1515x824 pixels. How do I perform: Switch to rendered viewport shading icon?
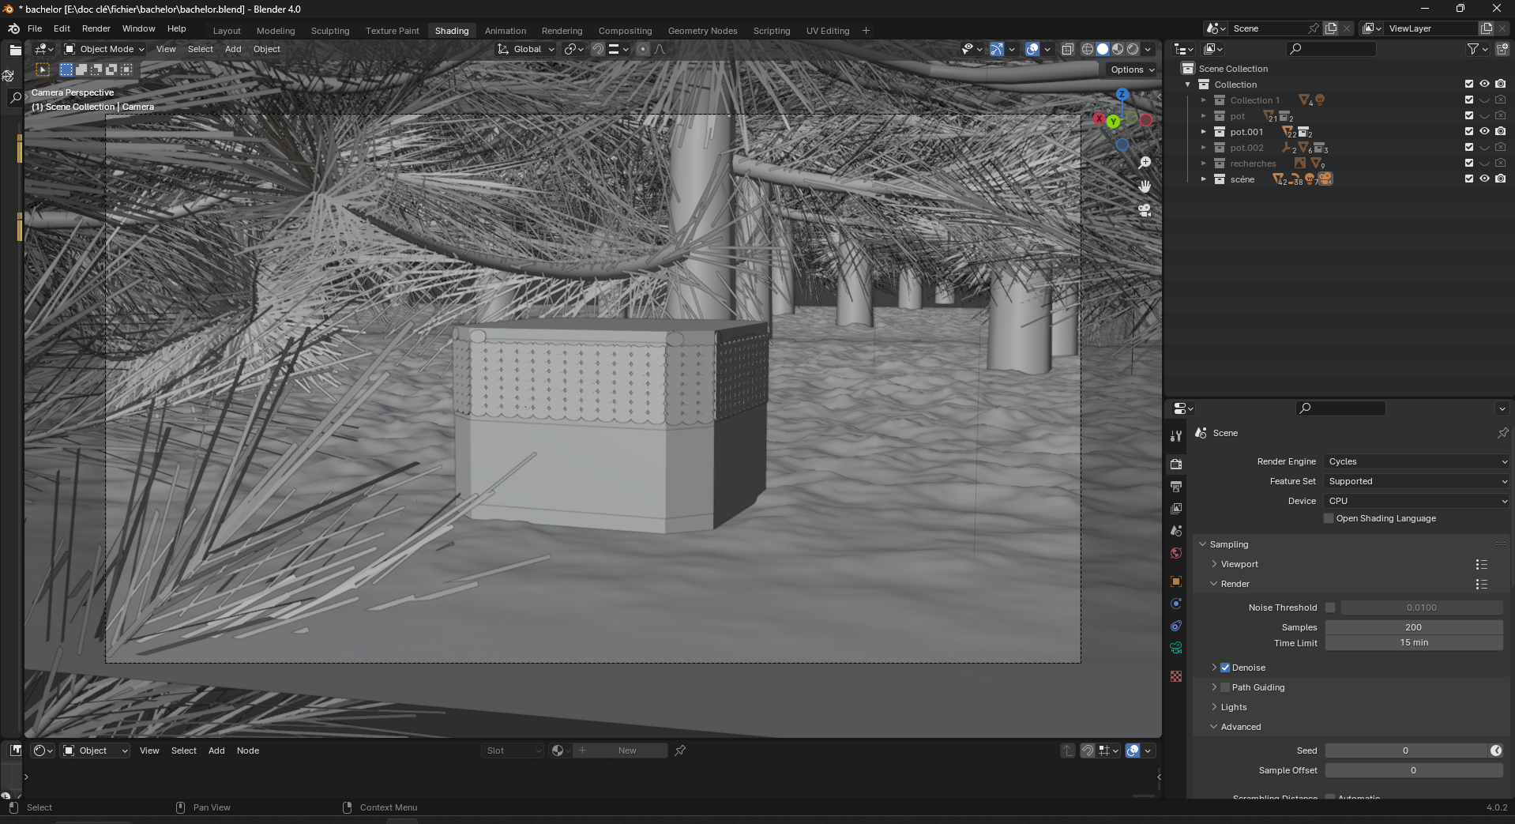pyautogui.click(x=1133, y=49)
